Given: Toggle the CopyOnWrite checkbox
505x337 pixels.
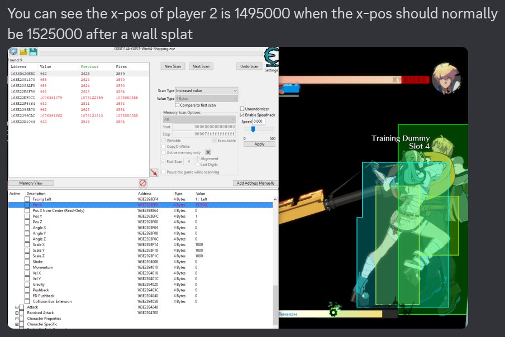Looking at the screenshot, I should [164, 146].
